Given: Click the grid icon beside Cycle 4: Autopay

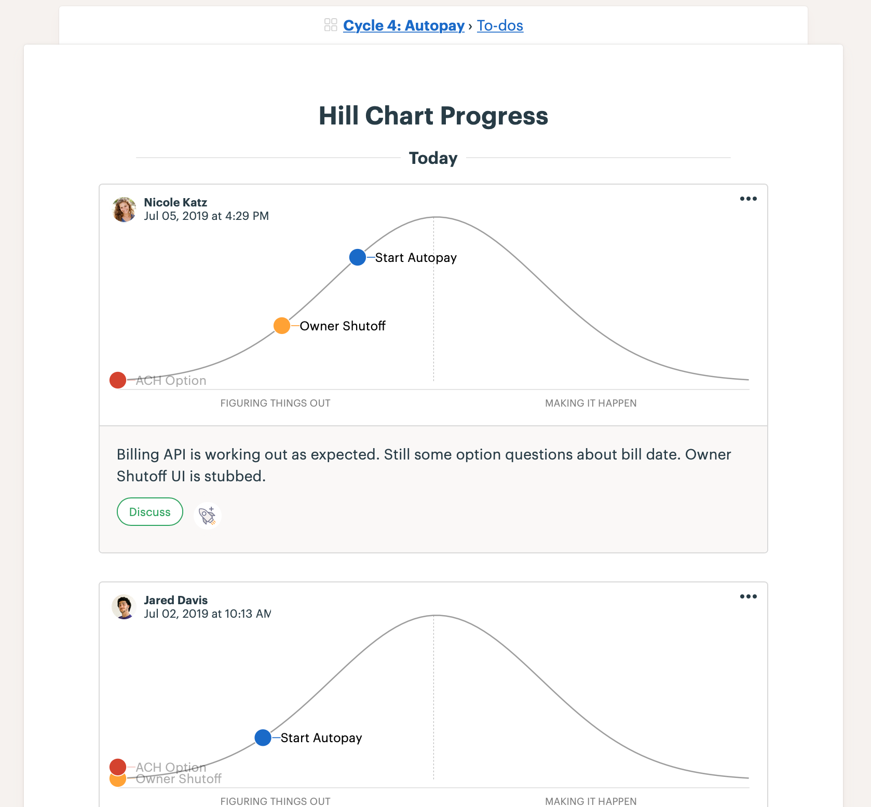Looking at the screenshot, I should [331, 25].
